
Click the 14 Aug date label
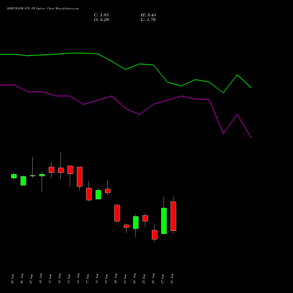pyautogui.click(x=78, y=279)
